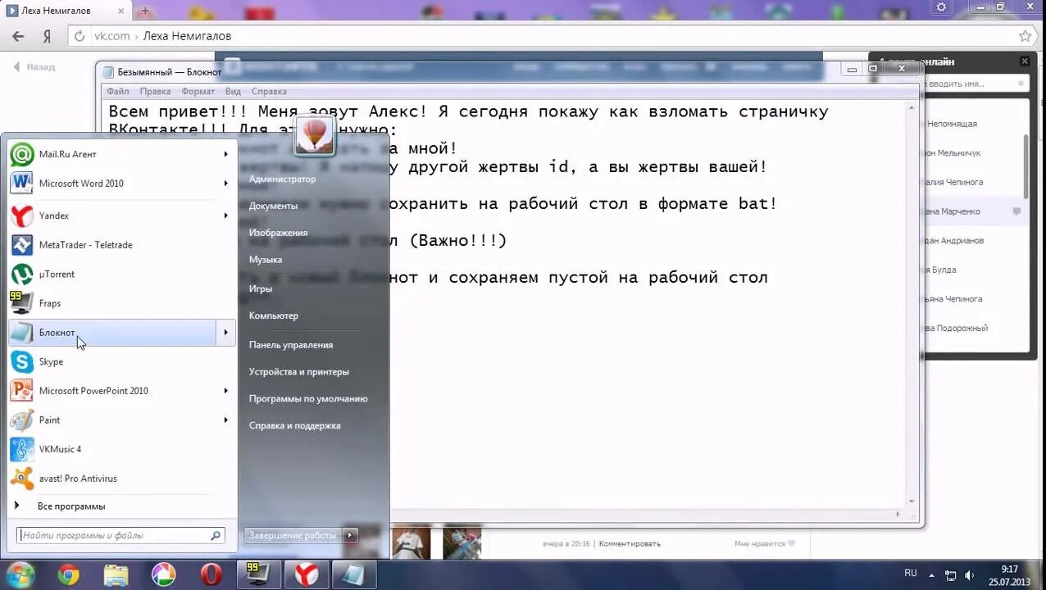
Task: Open Mail.Ru Агент icon in Start menu
Action: (x=22, y=154)
